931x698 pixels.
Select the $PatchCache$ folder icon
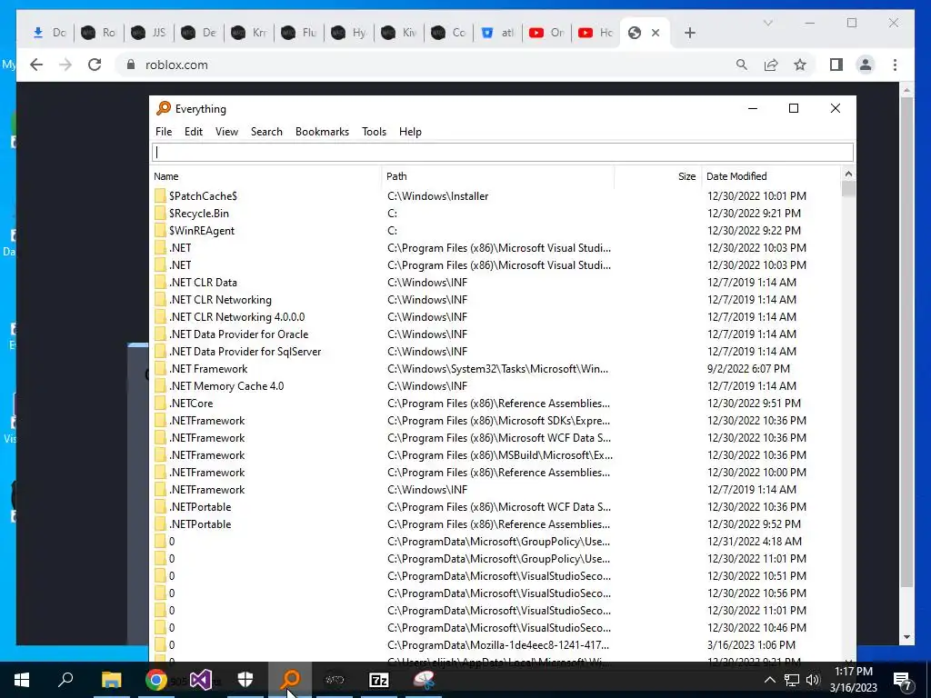[160, 196]
